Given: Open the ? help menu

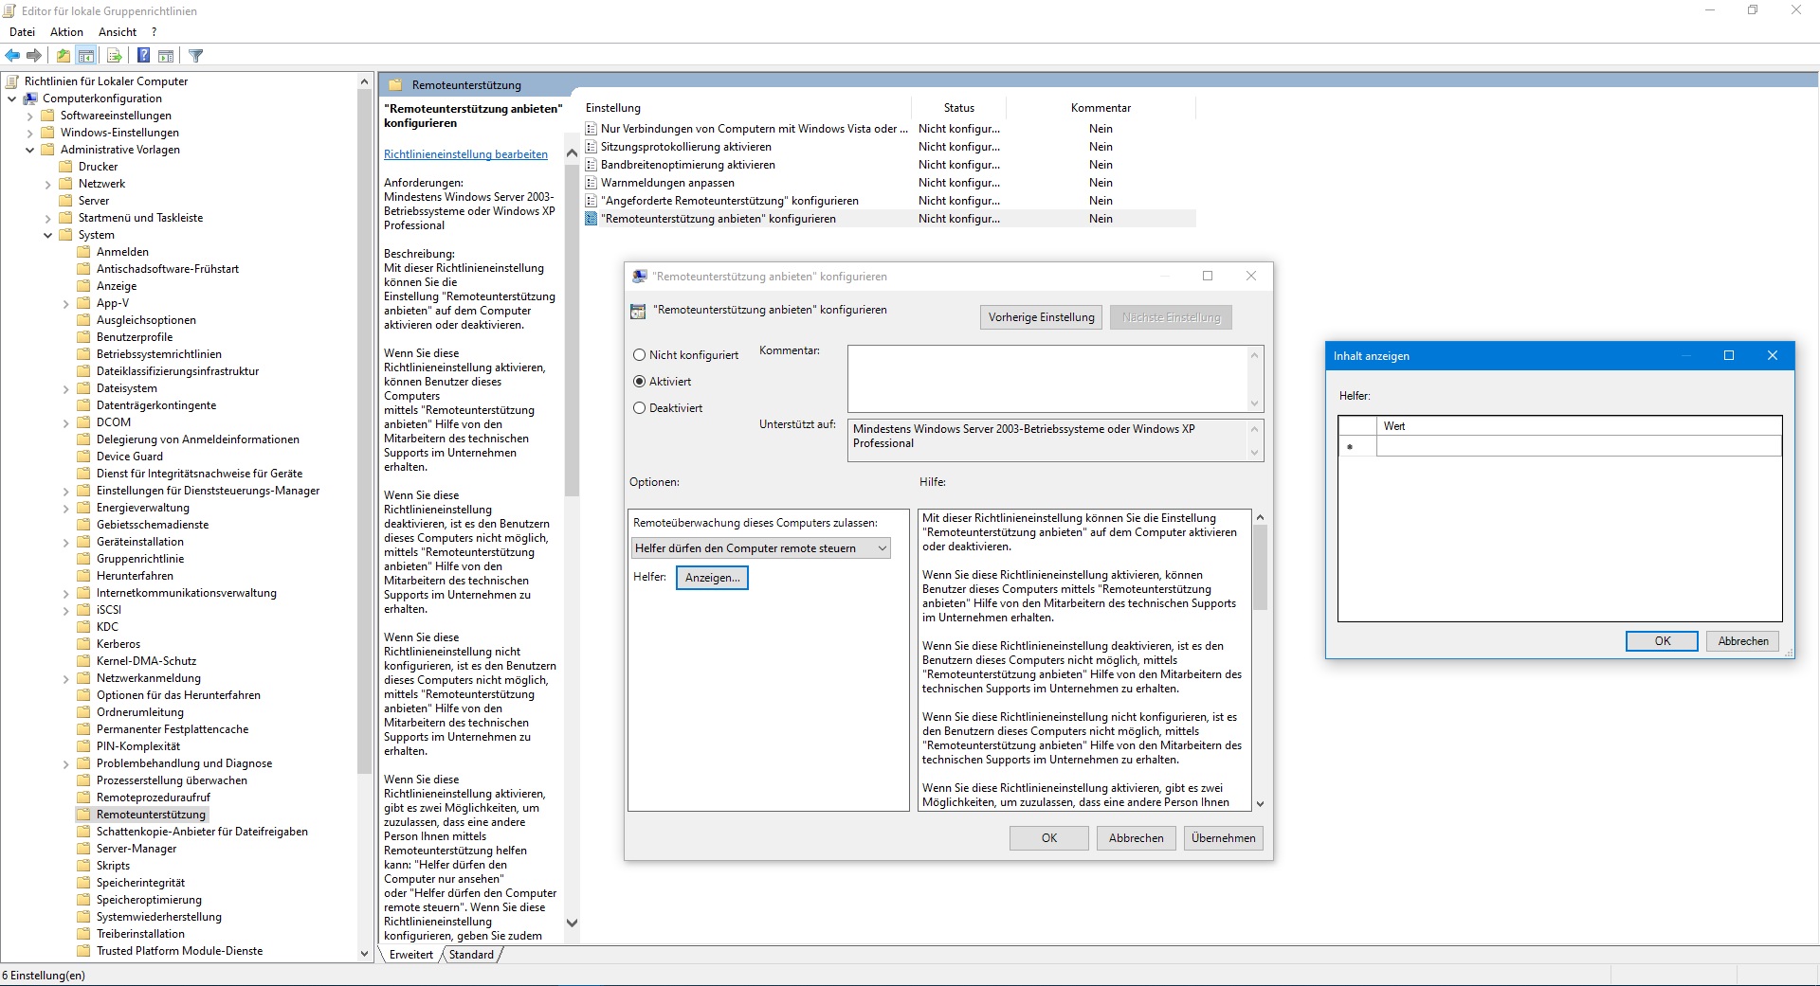Looking at the screenshot, I should [x=154, y=32].
